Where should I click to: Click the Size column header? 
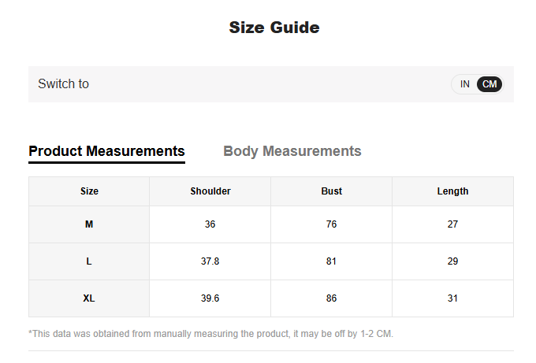click(89, 191)
